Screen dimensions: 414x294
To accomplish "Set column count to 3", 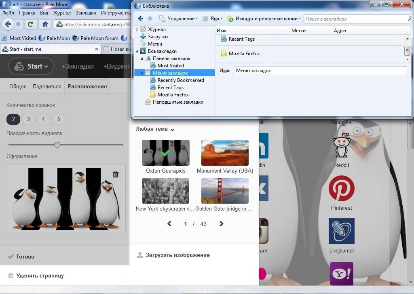I will point(29,119).
